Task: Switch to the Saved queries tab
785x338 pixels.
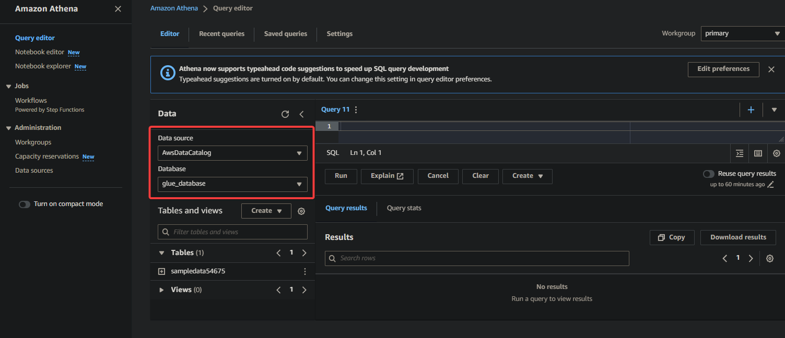Action: pos(286,33)
